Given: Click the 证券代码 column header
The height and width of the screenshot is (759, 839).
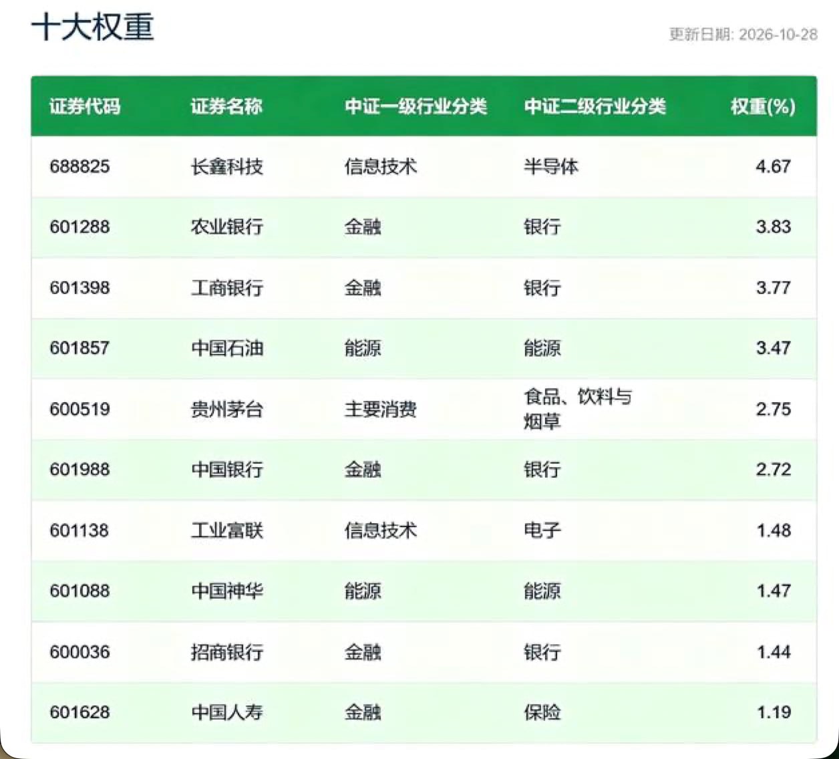Looking at the screenshot, I should coord(85,106).
